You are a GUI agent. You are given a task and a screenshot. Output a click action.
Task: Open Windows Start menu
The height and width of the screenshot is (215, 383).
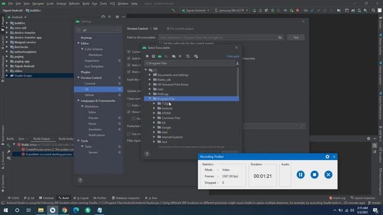click(x=5, y=210)
